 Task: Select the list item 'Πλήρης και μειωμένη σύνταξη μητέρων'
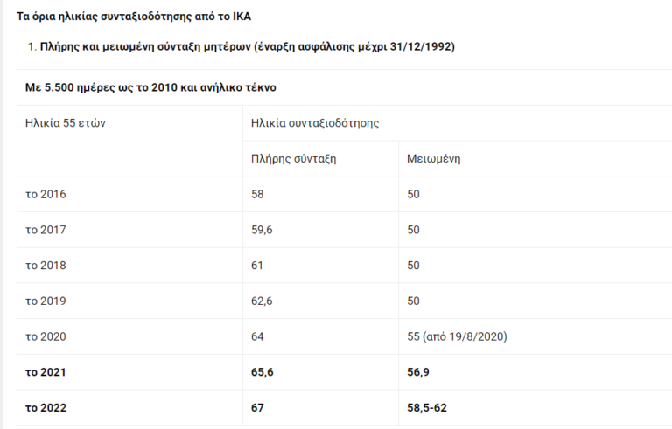pos(248,45)
